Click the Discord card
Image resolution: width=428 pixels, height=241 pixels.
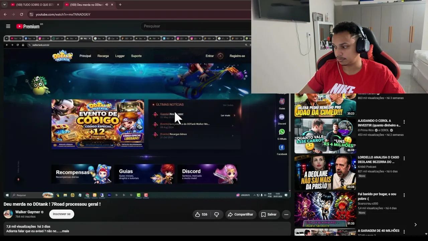[x=208, y=174]
